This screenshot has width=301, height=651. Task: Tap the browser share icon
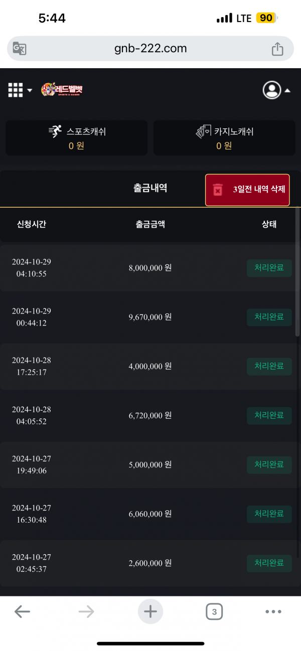pos(277,49)
